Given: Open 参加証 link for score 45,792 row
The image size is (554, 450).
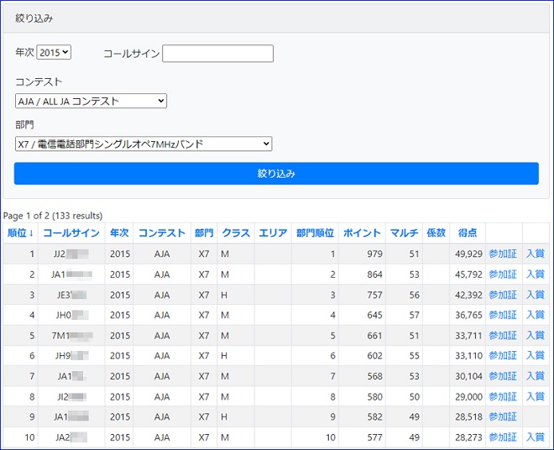Looking at the screenshot, I should (503, 275).
